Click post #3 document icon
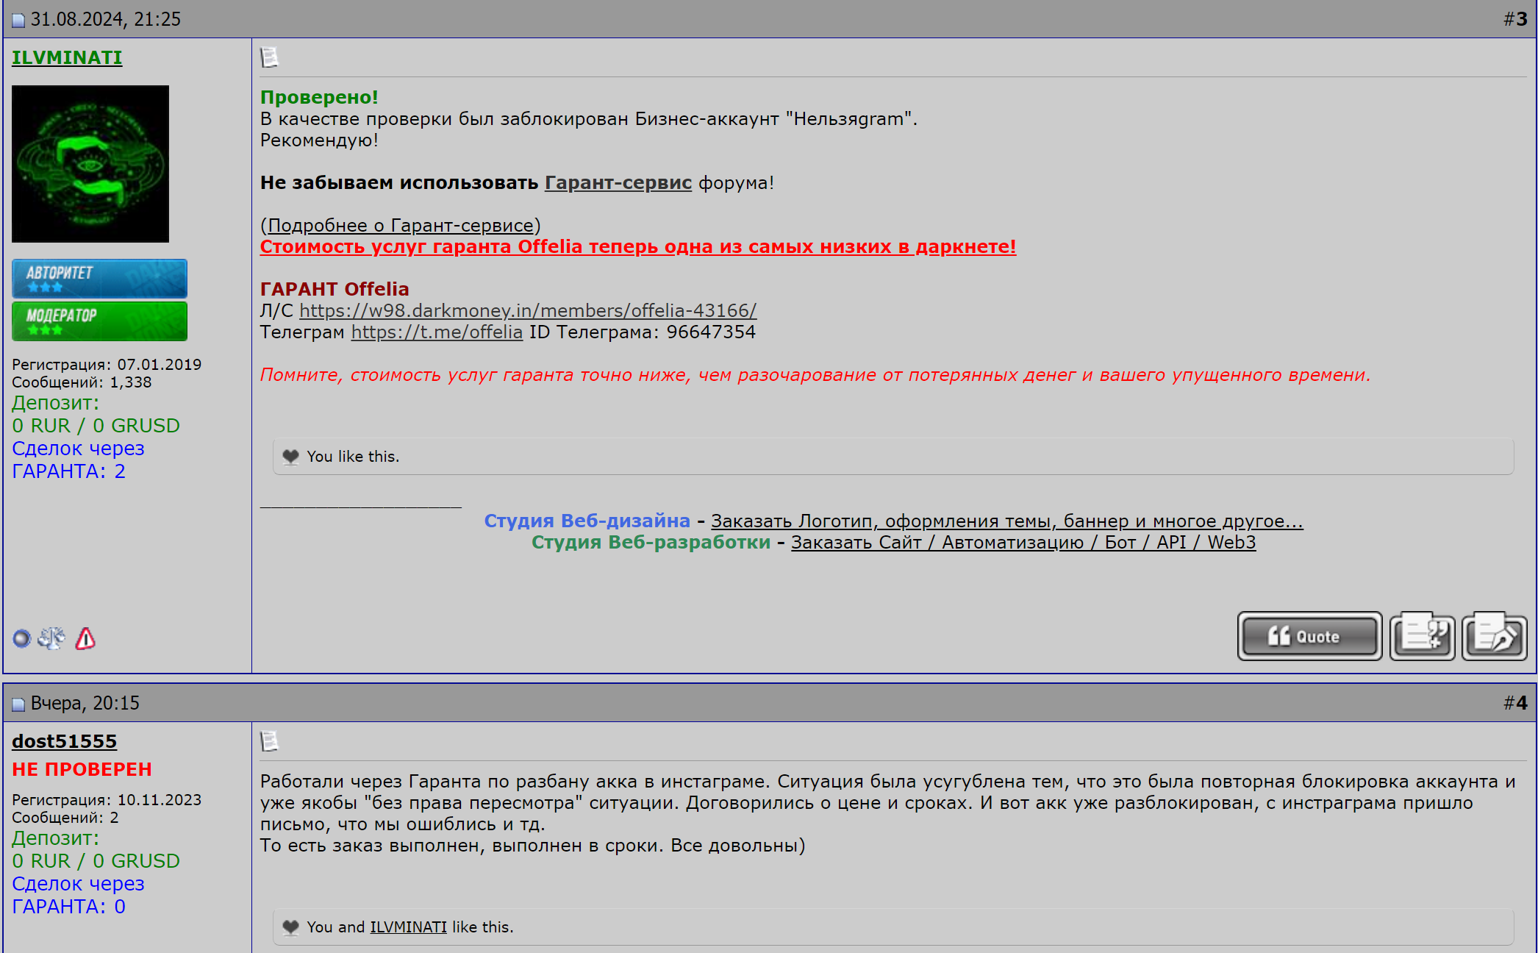Image resolution: width=1538 pixels, height=953 pixels. tap(270, 57)
